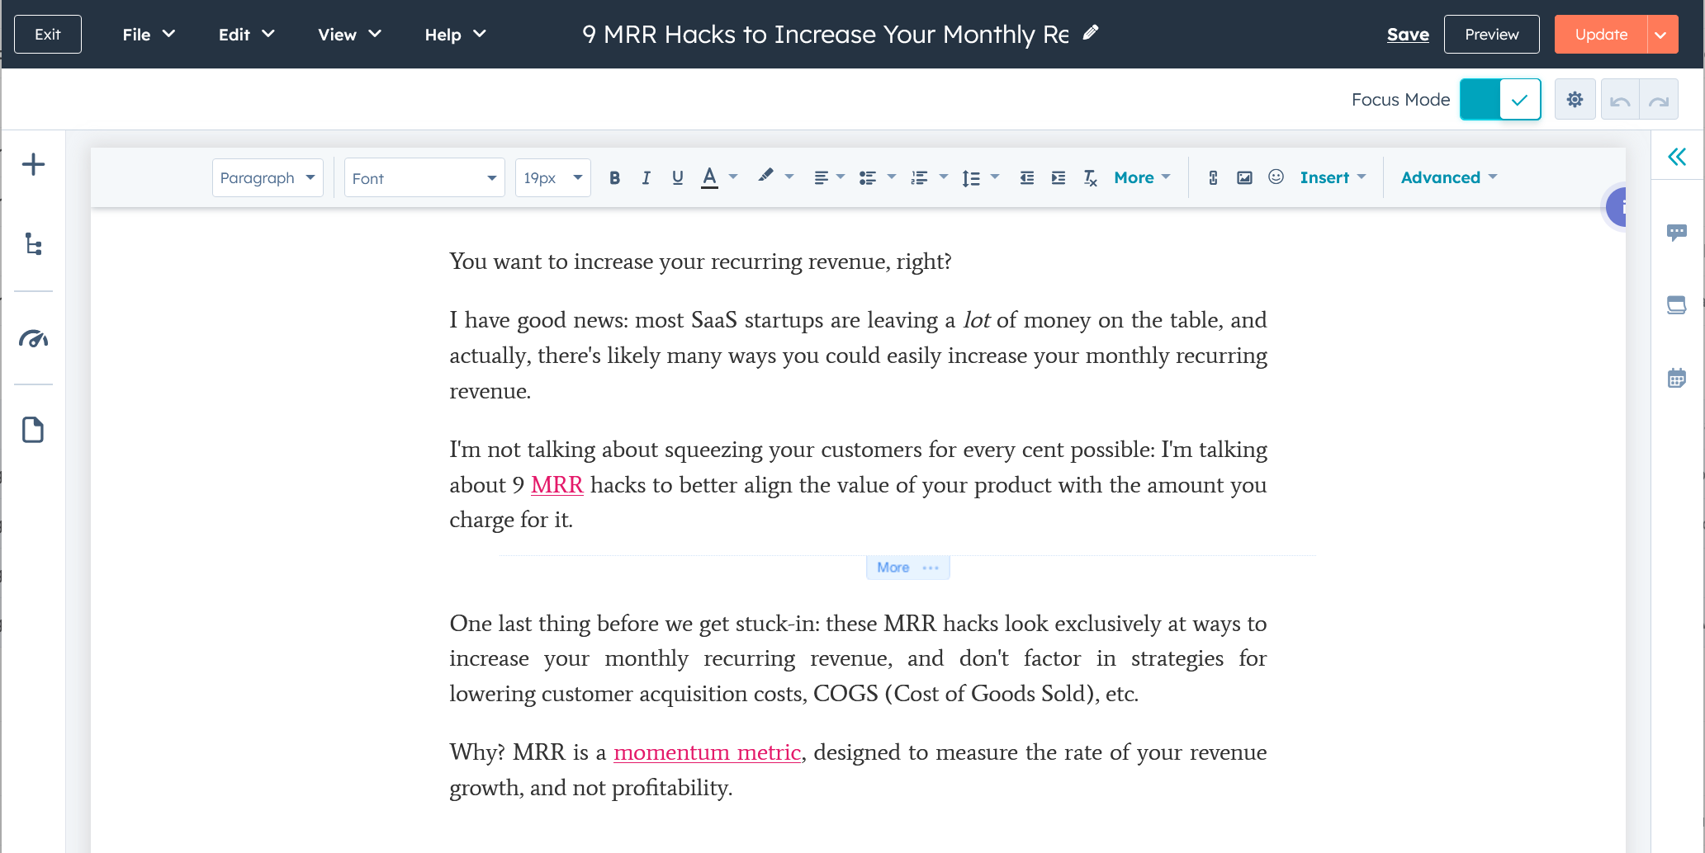Image resolution: width=1705 pixels, height=853 pixels.
Task: Toggle underline formatting
Action: [678, 177]
